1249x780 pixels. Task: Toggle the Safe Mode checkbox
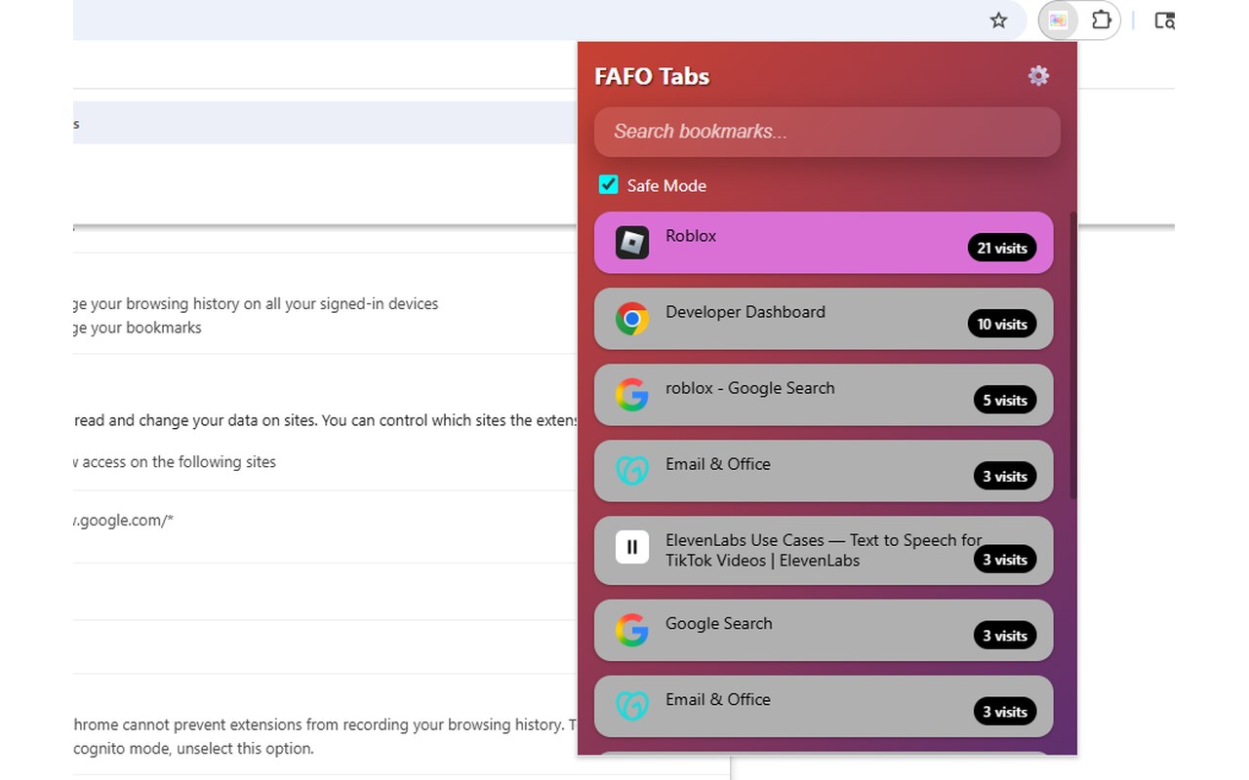pos(608,184)
